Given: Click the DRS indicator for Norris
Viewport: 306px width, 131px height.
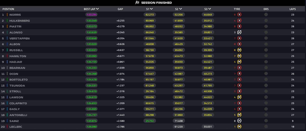Looking at the screenshot, I should pos(266,15).
